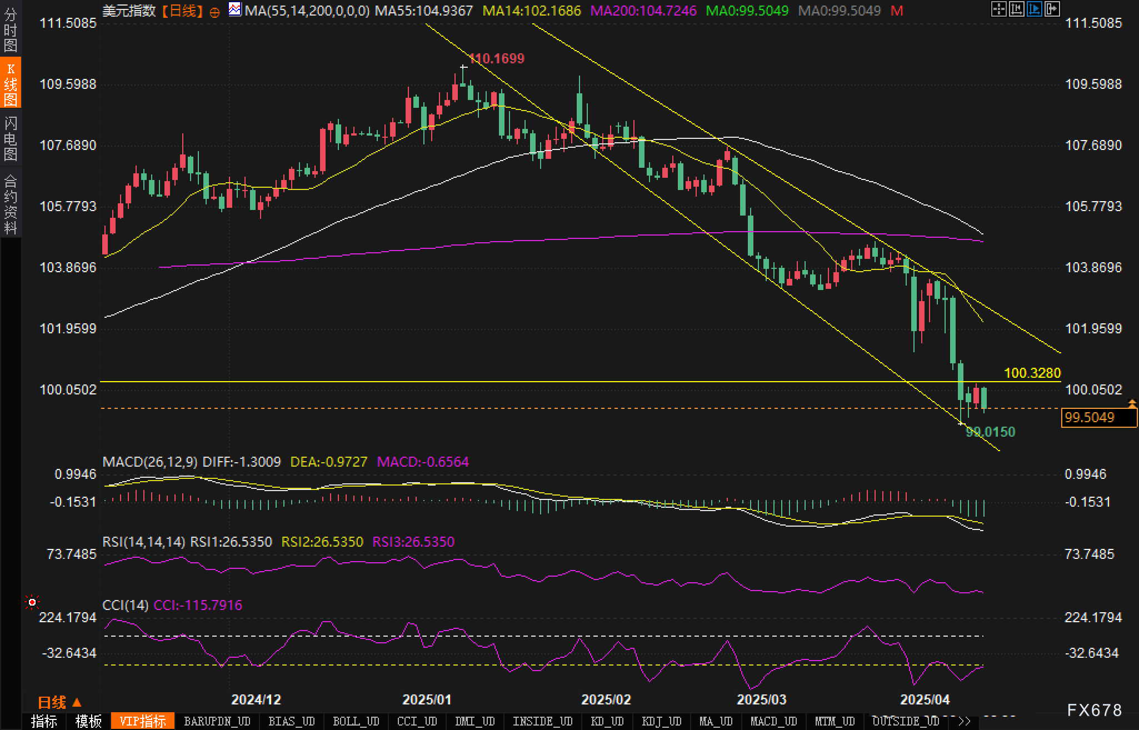Click the jump-to-start chart icon
Image resolution: width=1139 pixels, height=730 pixels.
(1016, 9)
